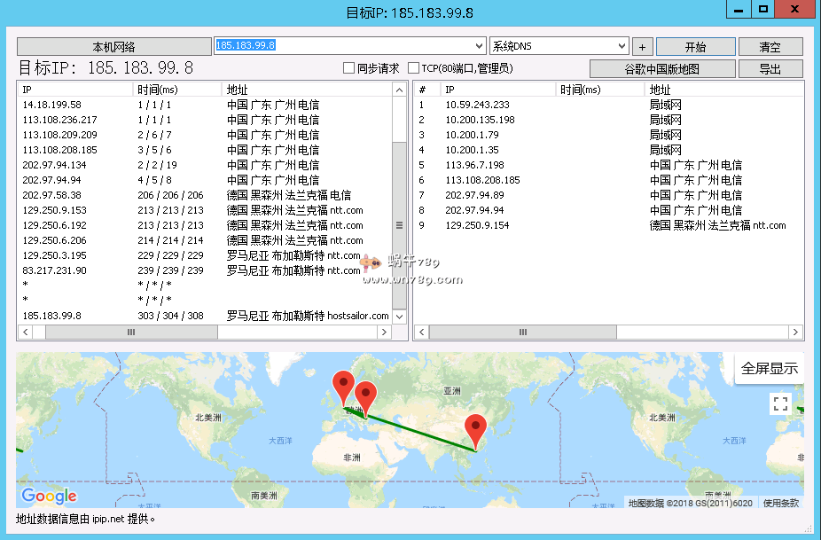The image size is (821, 540).
Task: Click the plus button beside DNS selector
Action: (x=643, y=47)
